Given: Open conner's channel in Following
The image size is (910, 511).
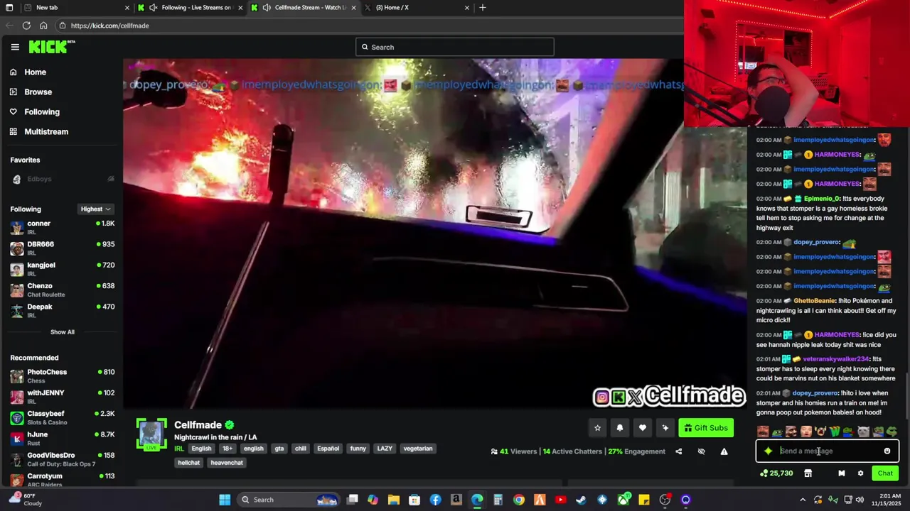Looking at the screenshot, I should tap(62, 228).
